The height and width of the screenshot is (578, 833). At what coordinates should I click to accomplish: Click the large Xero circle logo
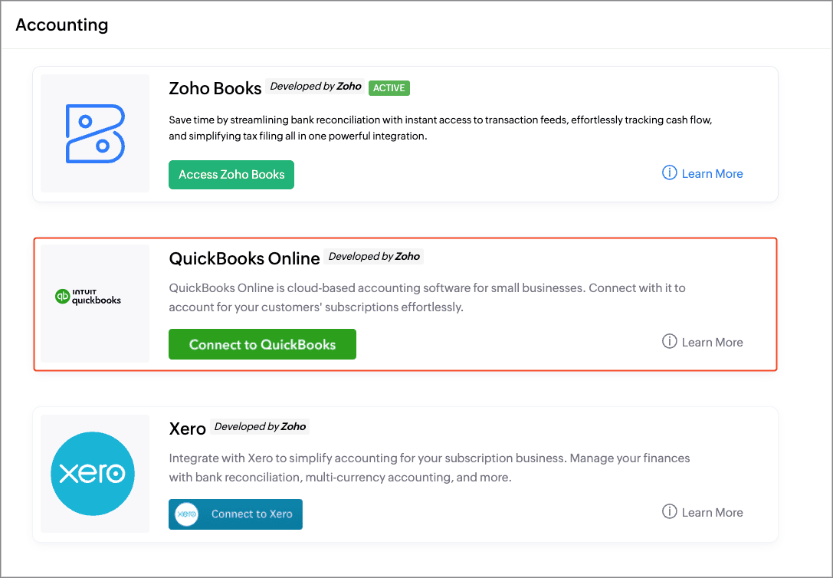[93, 473]
